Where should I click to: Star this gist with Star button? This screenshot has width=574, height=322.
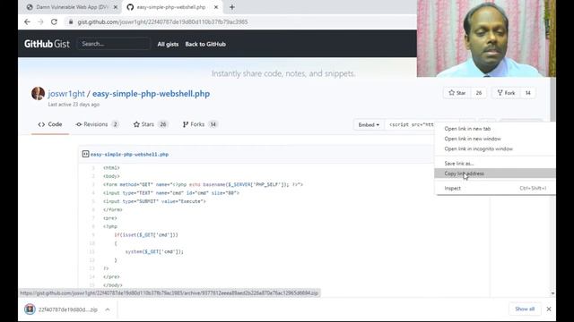click(x=457, y=93)
